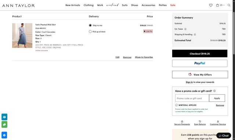Move skirt to Favorites
Image resolution: width=235 pixels, height=140 pixels.
pyautogui.click(x=144, y=57)
